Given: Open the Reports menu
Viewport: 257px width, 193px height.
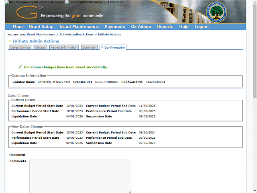Looking at the screenshot, I should pyautogui.click(x=165, y=27).
